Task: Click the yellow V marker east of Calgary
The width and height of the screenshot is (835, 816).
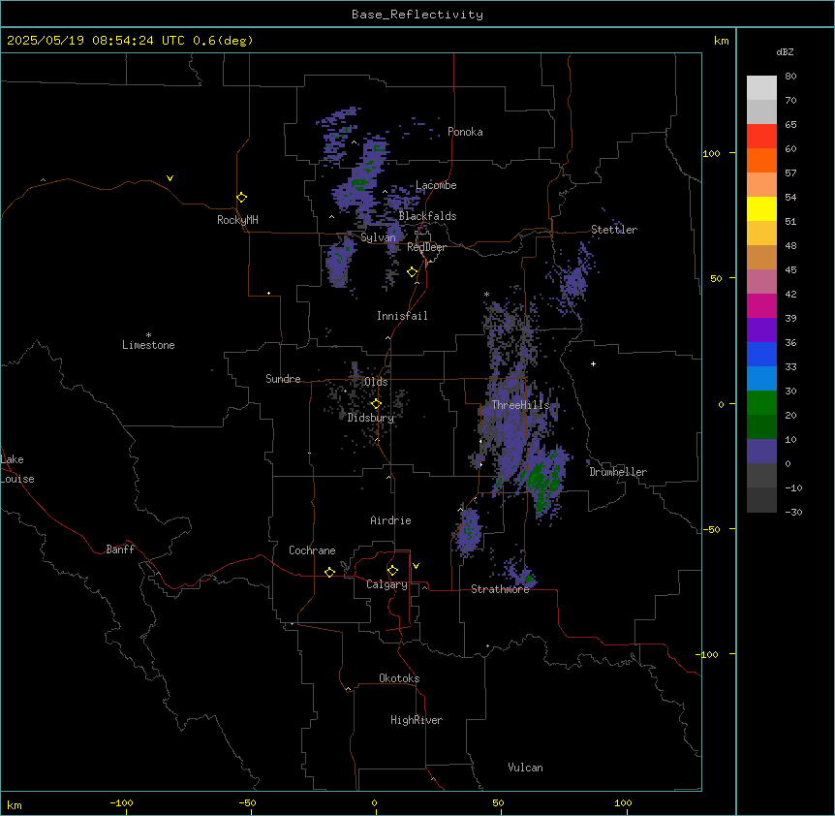Action: [416, 566]
